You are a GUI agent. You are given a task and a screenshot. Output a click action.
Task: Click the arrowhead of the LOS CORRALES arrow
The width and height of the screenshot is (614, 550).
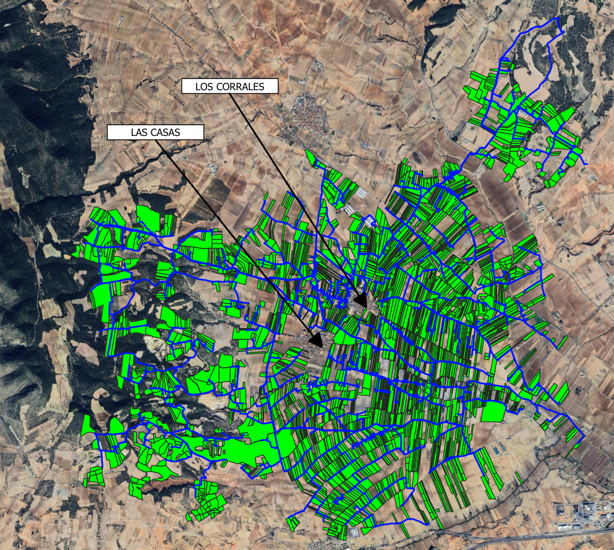pyautogui.click(x=361, y=300)
